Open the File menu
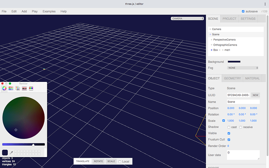The image size is (269, 168). point(4,11)
